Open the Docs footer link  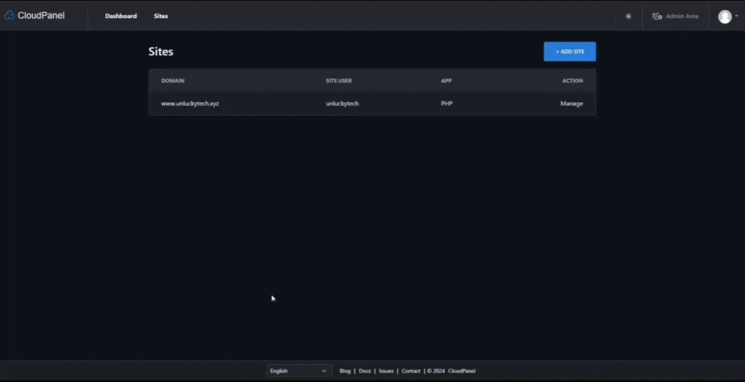364,371
